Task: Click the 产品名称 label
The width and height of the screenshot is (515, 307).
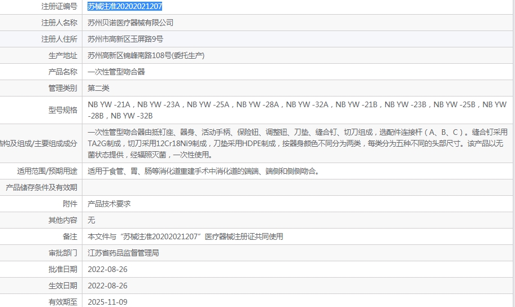Action: click(x=63, y=72)
